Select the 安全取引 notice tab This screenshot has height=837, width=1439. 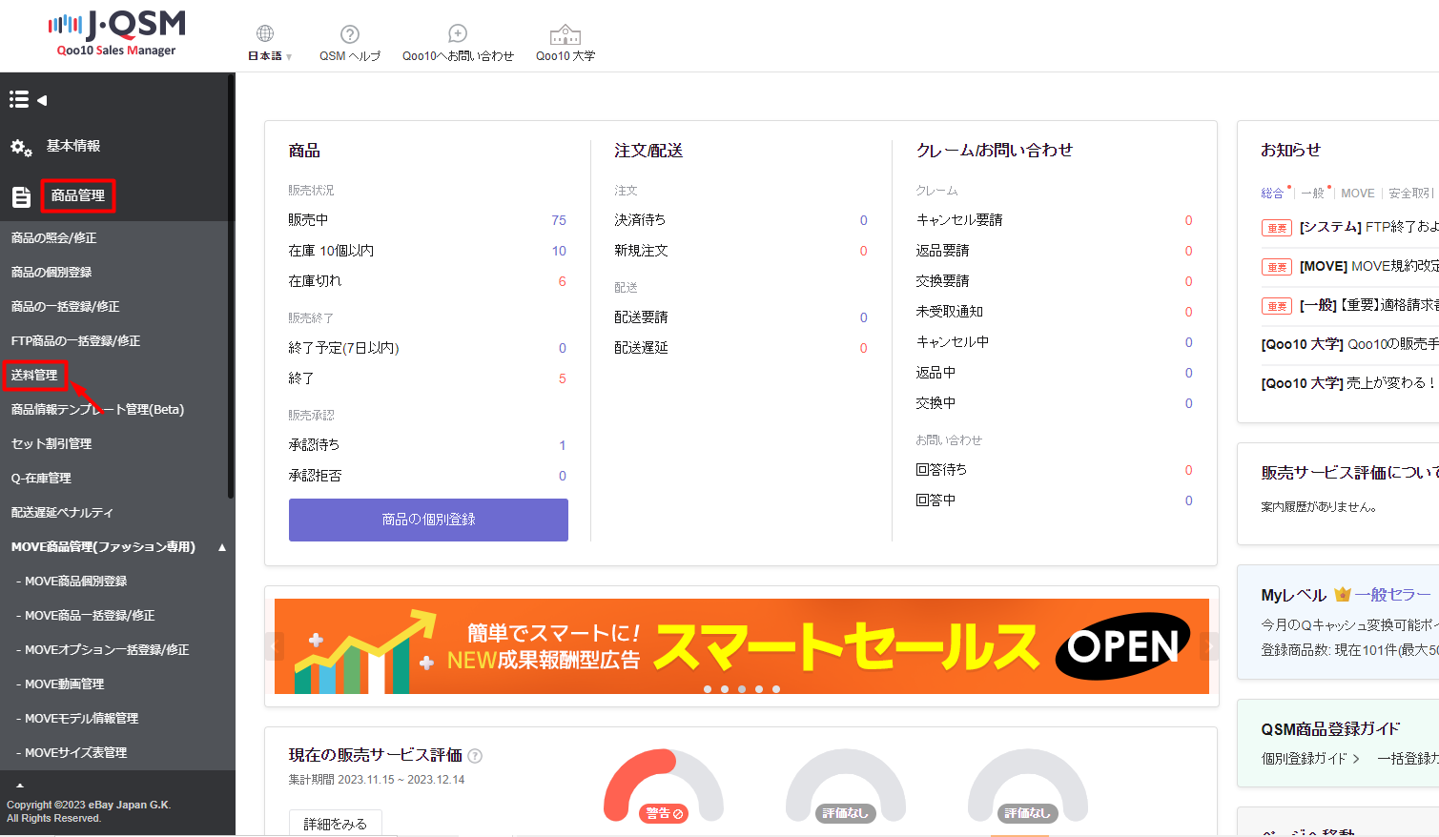coord(1410,194)
